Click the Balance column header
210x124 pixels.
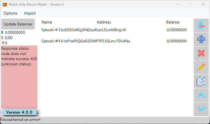pos(173,22)
